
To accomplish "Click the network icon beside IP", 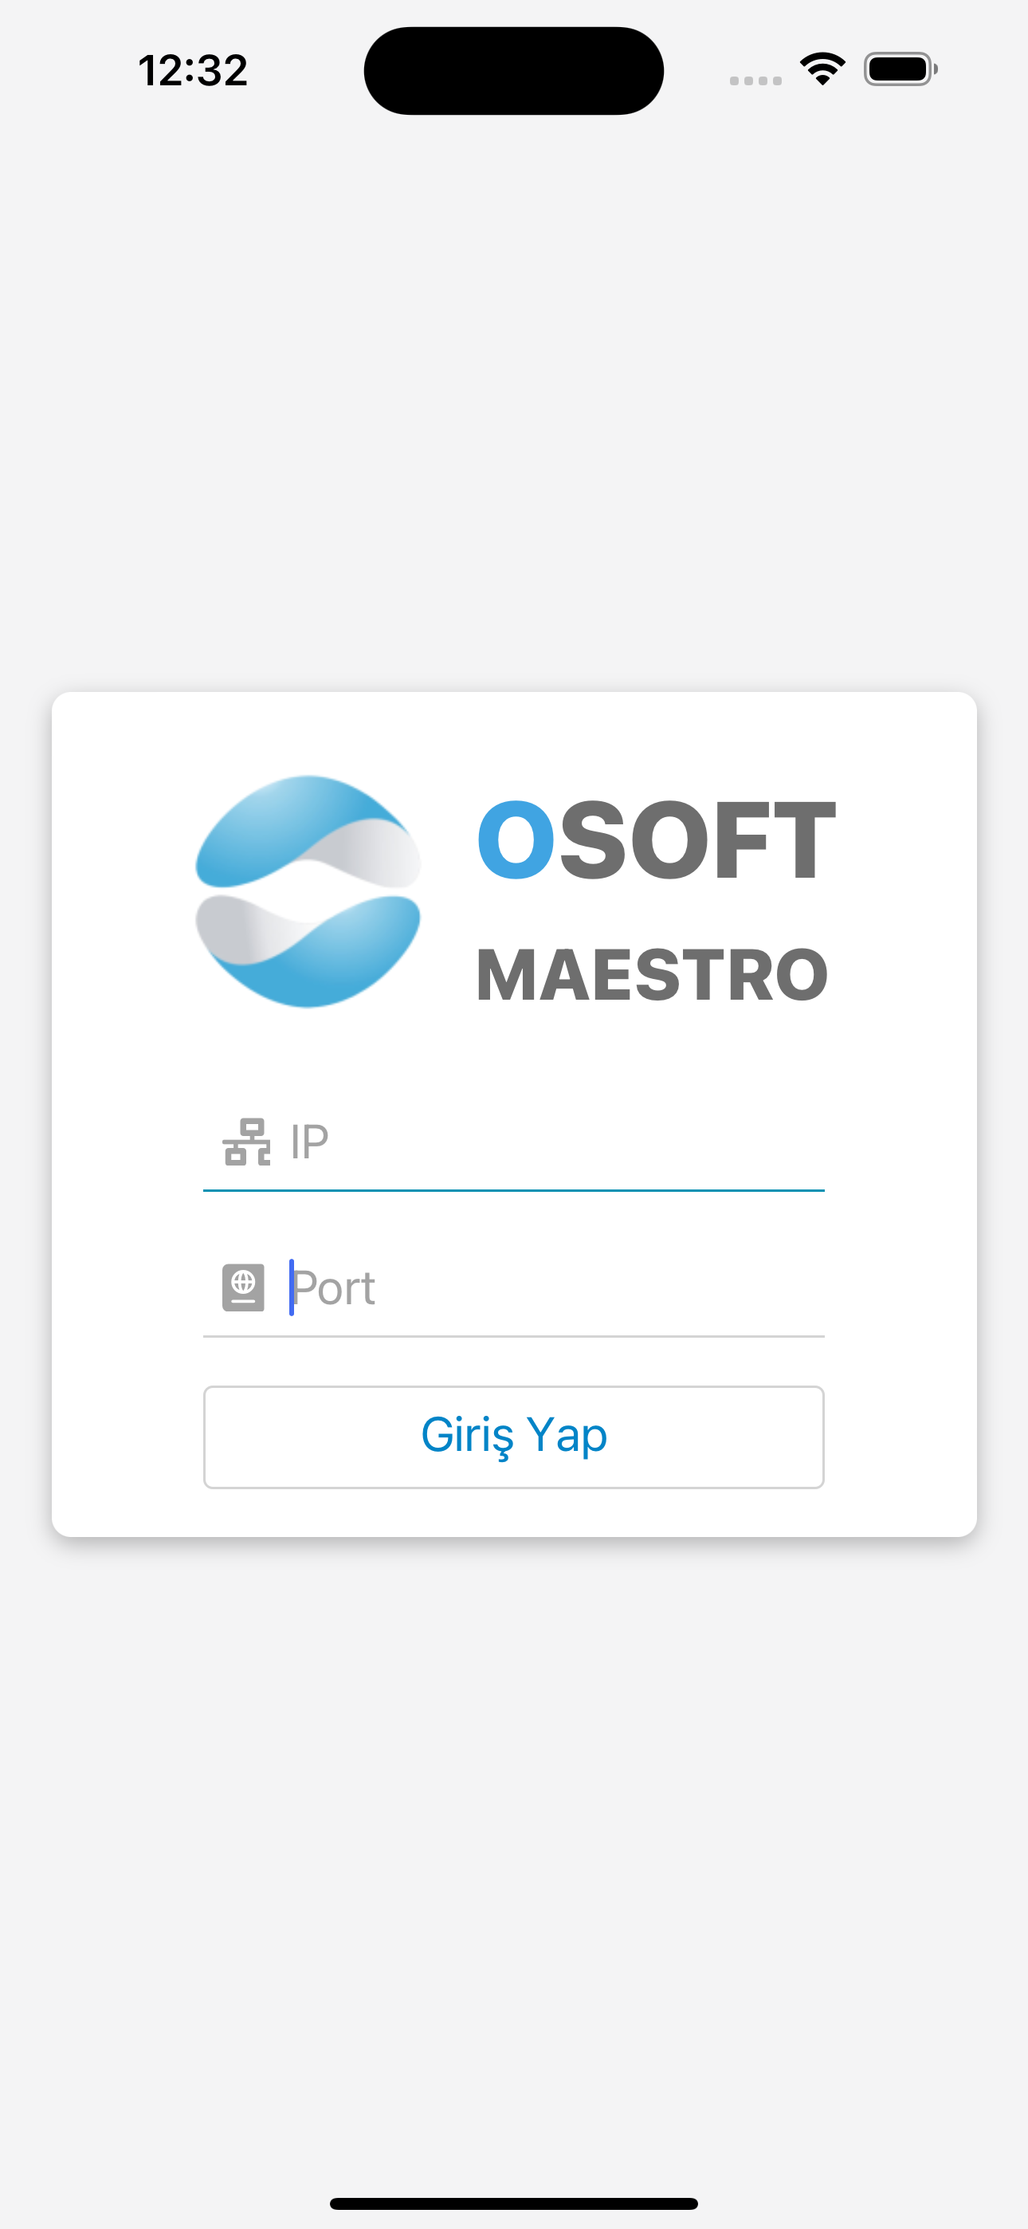I will coord(246,1142).
